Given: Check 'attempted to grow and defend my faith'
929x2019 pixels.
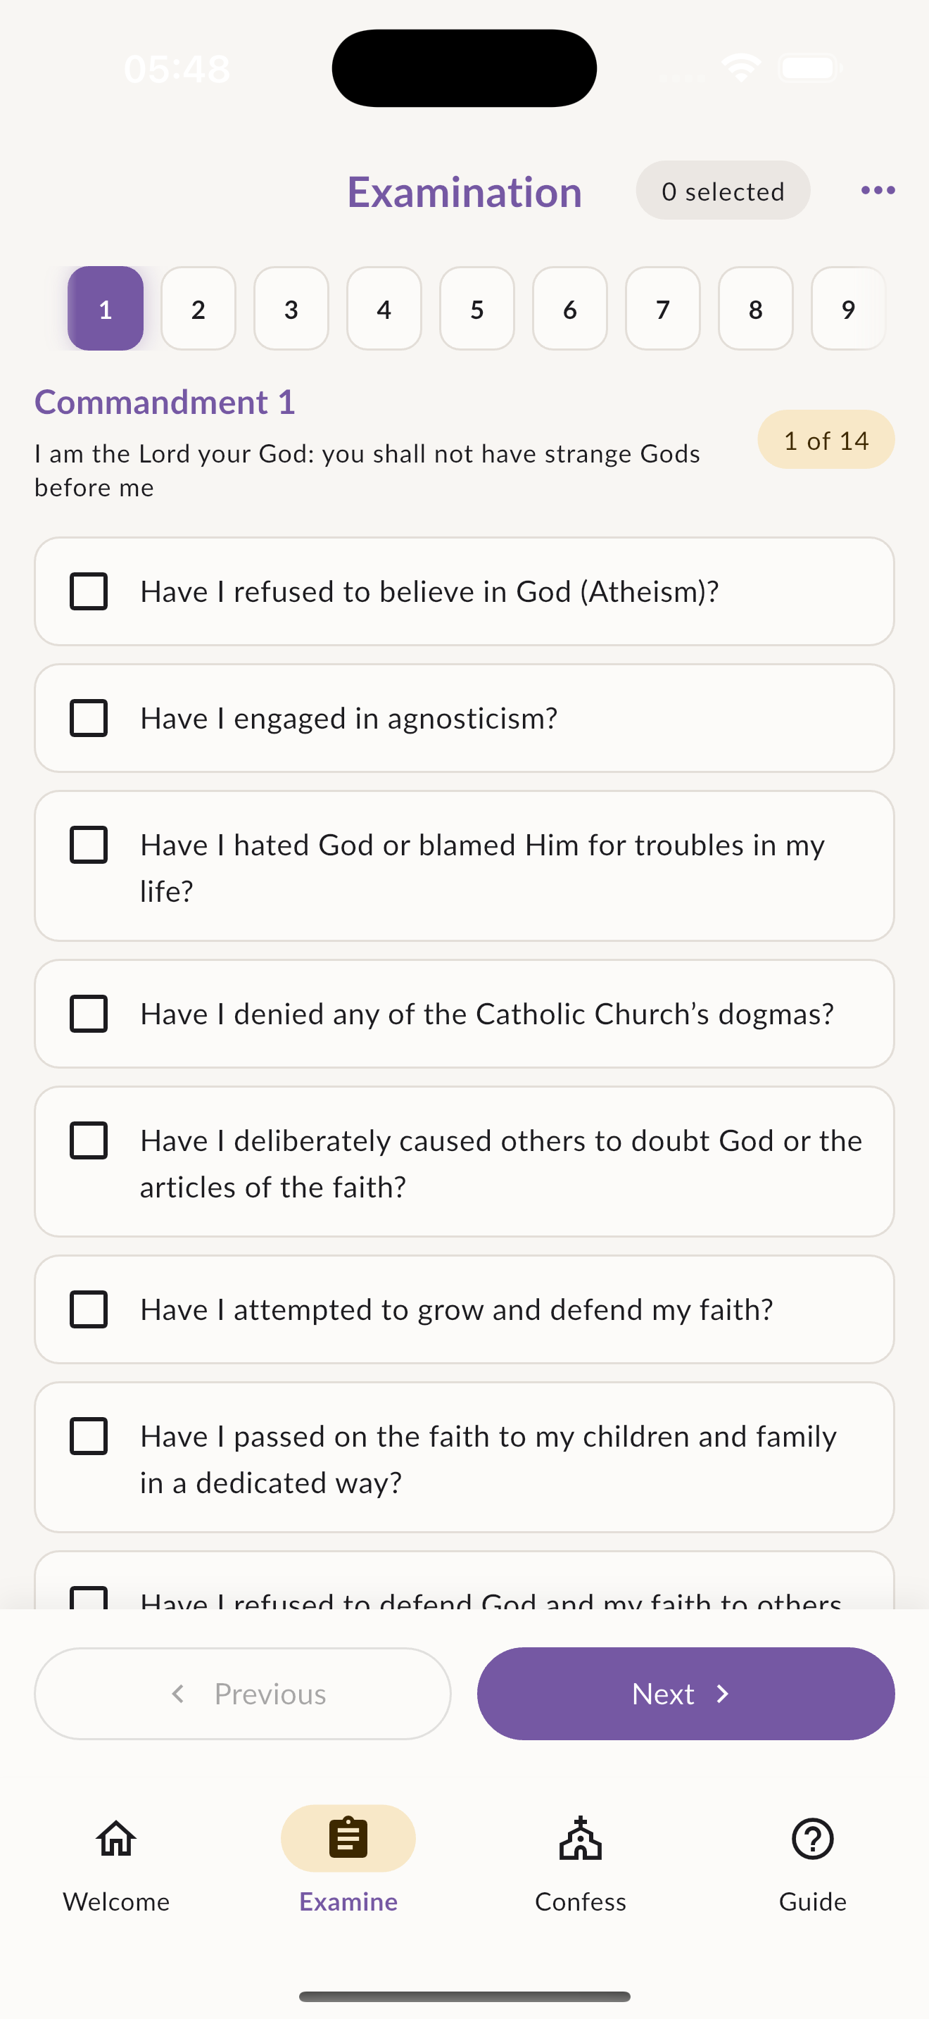Looking at the screenshot, I should [x=89, y=1309].
